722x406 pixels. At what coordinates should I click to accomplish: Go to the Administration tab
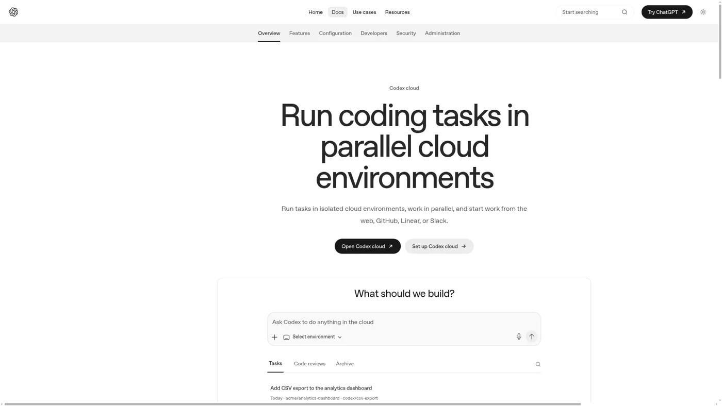click(x=442, y=33)
